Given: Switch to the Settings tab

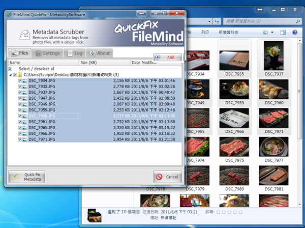Looking at the screenshot, I should tap(48, 53).
